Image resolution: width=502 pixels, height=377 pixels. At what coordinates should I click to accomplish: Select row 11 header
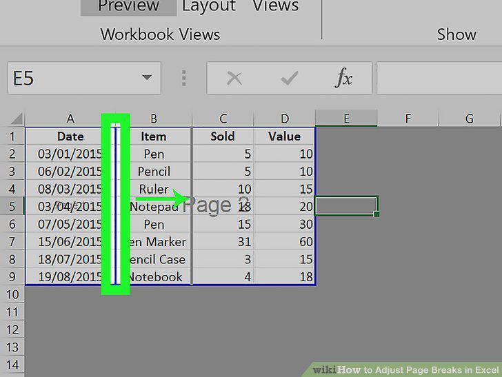click(x=12, y=312)
